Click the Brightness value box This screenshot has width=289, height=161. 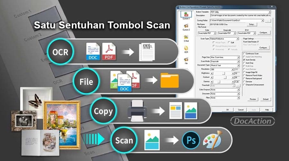(237, 73)
